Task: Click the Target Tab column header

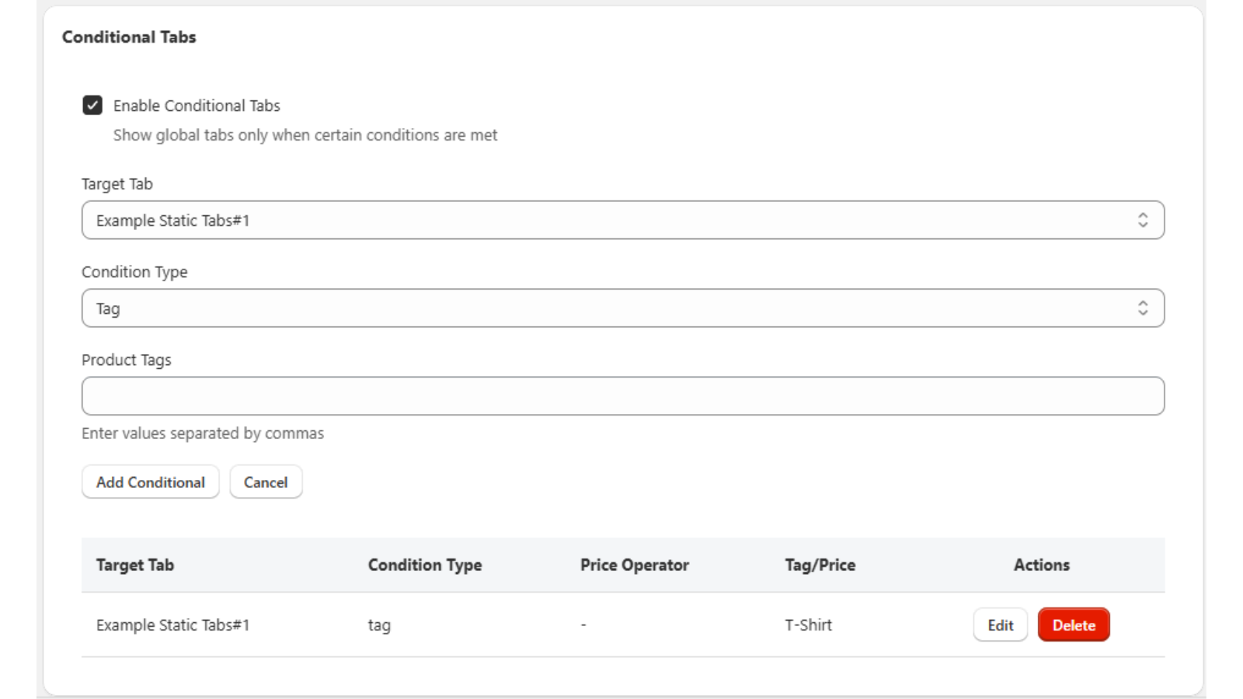Action: coord(134,565)
